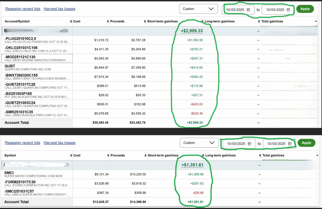Click Apply button in bottom panel
Screen dimensions: 322x209
[x=306, y=143]
